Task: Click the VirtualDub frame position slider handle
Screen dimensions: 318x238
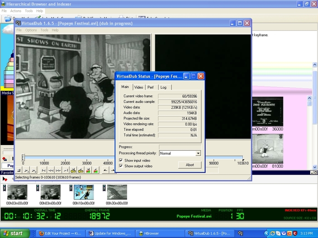Action: pyautogui.click(x=23, y=157)
